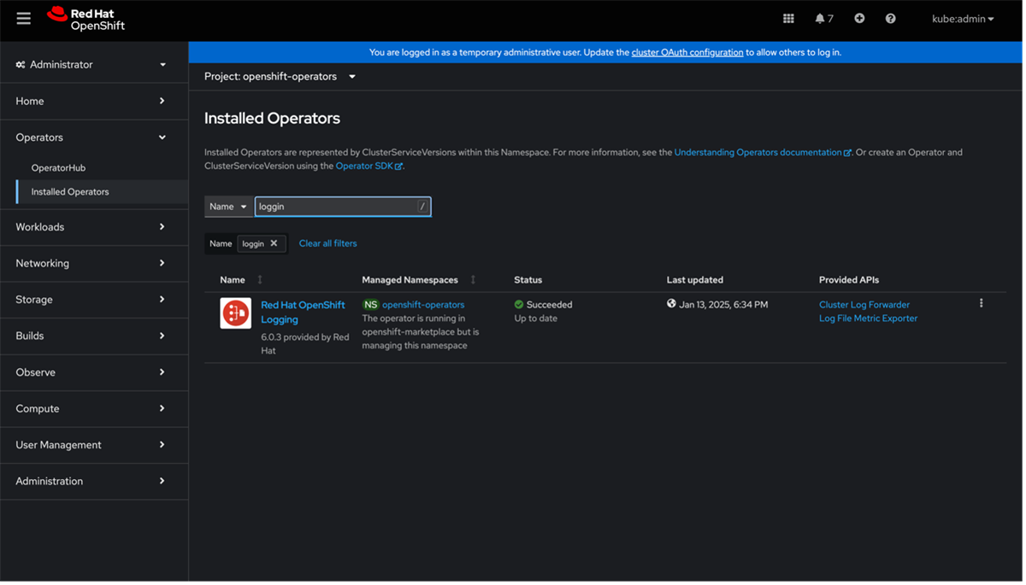Image resolution: width=1026 pixels, height=585 pixels.
Task: Click the help question mark icon
Action: 890,17
